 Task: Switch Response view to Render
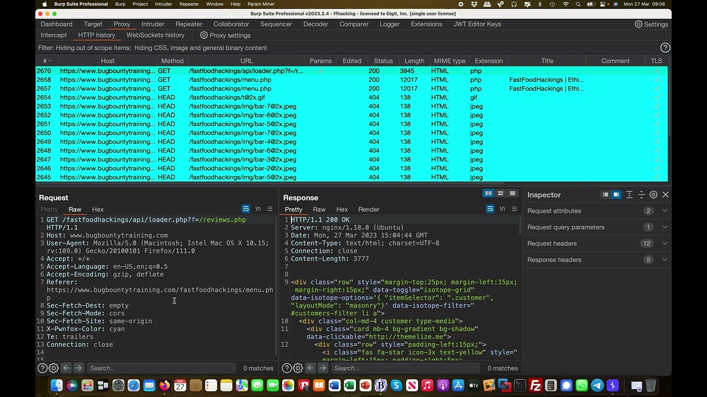pyautogui.click(x=369, y=210)
